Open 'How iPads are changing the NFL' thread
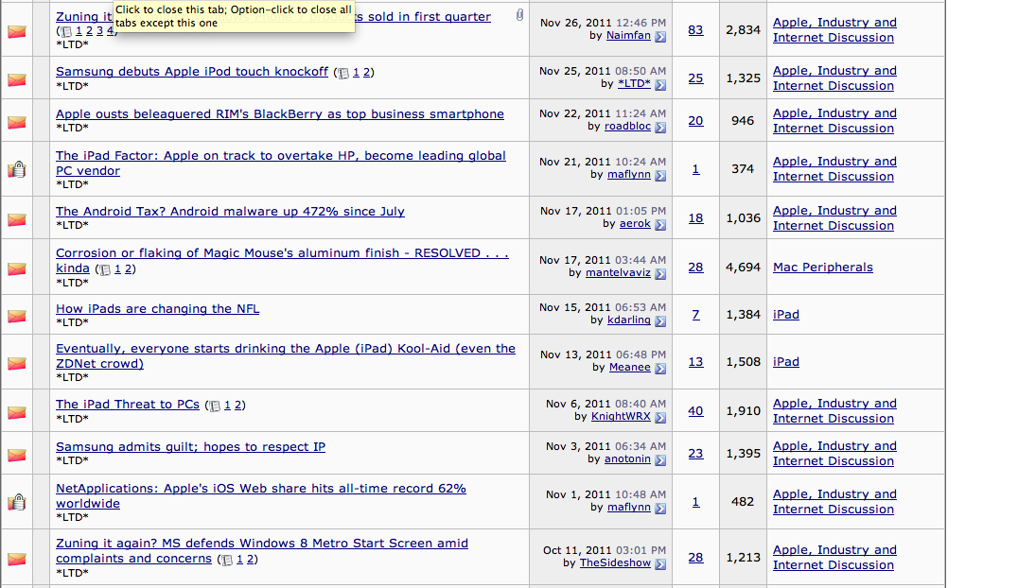1018x588 pixels. (157, 308)
